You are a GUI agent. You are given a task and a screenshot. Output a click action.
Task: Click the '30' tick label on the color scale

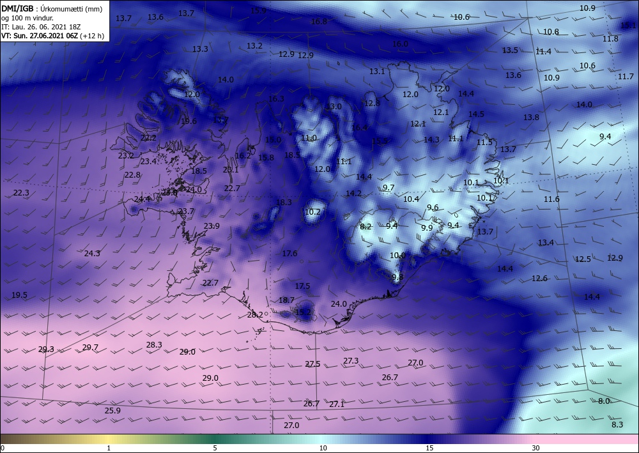(x=535, y=448)
